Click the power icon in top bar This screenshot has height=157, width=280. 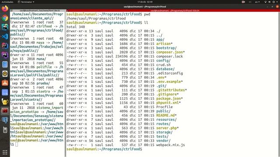coord(273,2)
